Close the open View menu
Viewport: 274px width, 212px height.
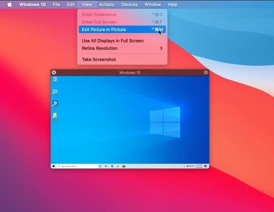(87, 4)
